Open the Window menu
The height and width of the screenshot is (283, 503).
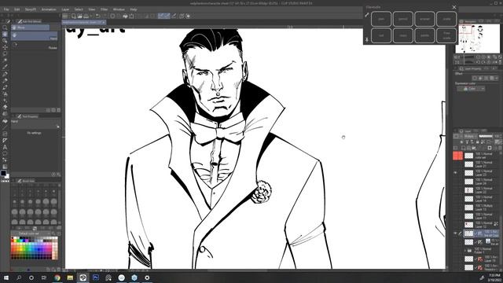(x=119, y=9)
